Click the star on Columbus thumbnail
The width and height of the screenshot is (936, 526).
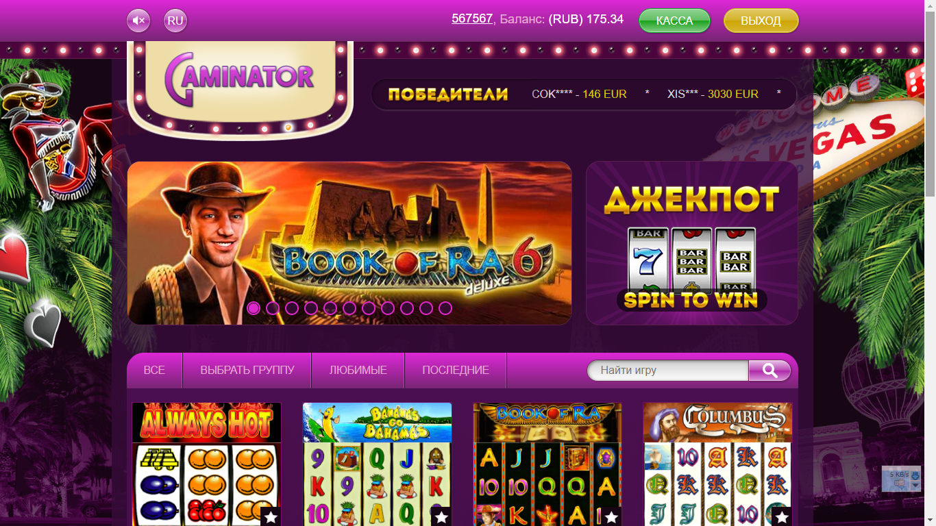click(782, 517)
